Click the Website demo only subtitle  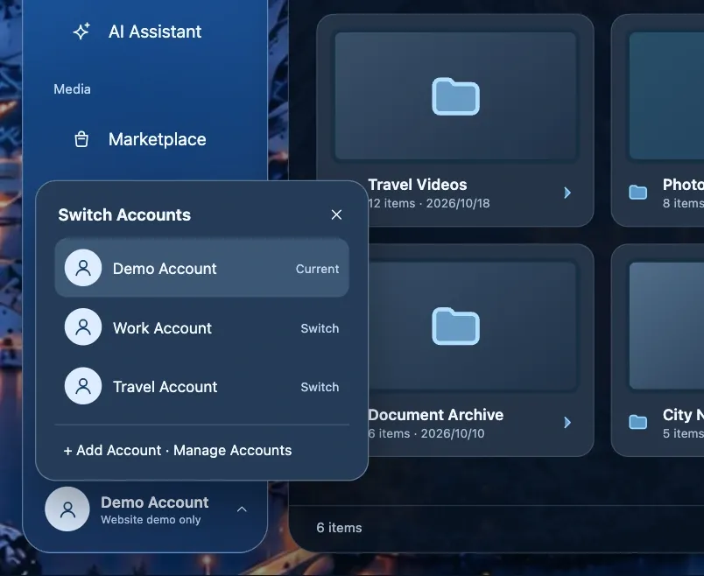pos(151,519)
